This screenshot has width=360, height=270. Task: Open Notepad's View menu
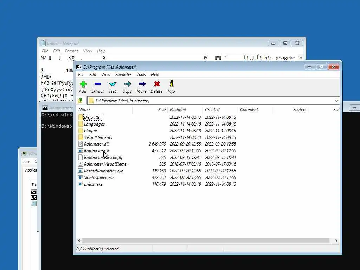(x=88, y=51)
